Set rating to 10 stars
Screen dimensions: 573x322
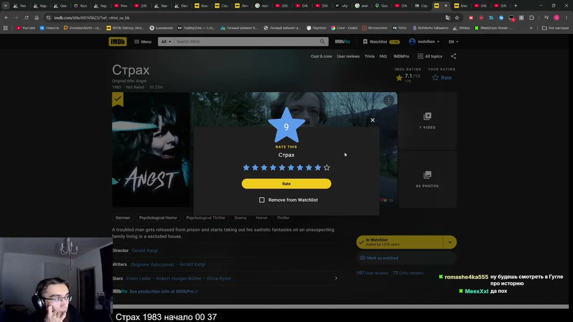(x=327, y=168)
